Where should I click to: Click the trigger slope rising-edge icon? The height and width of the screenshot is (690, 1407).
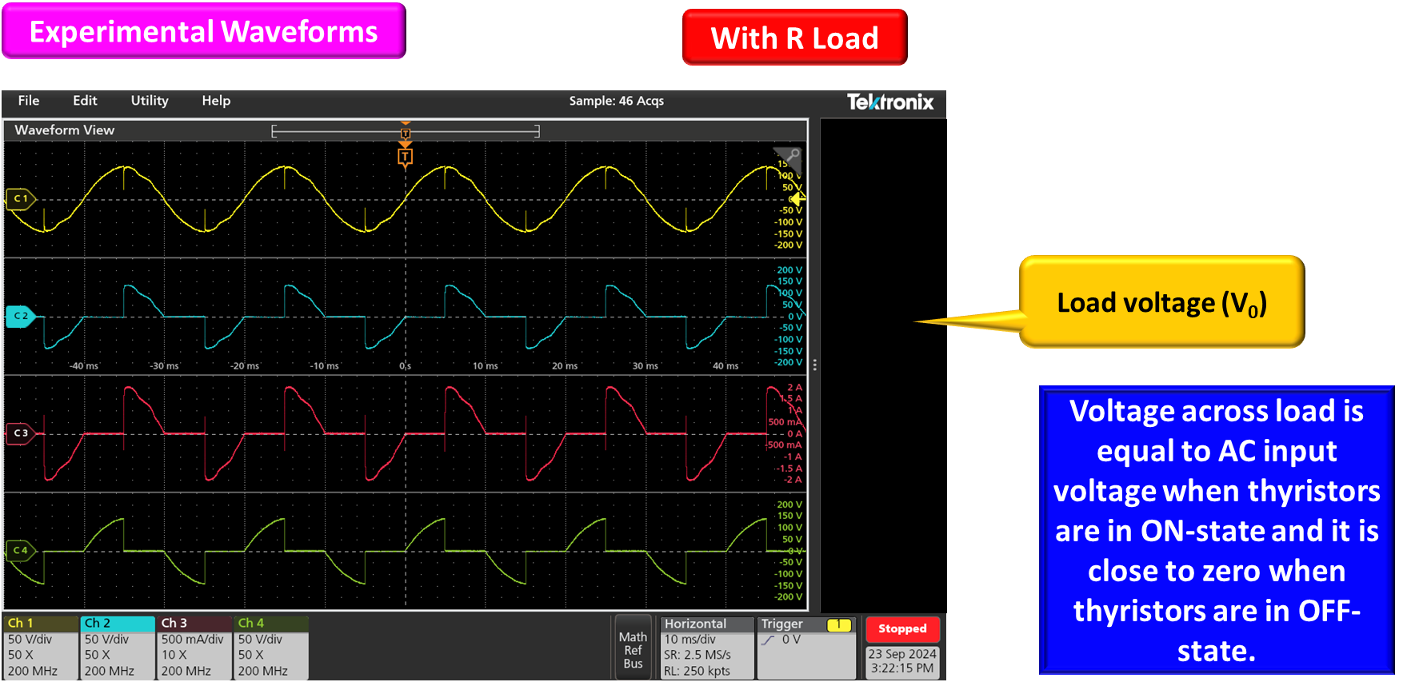pyautogui.click(x=768, y=640)
